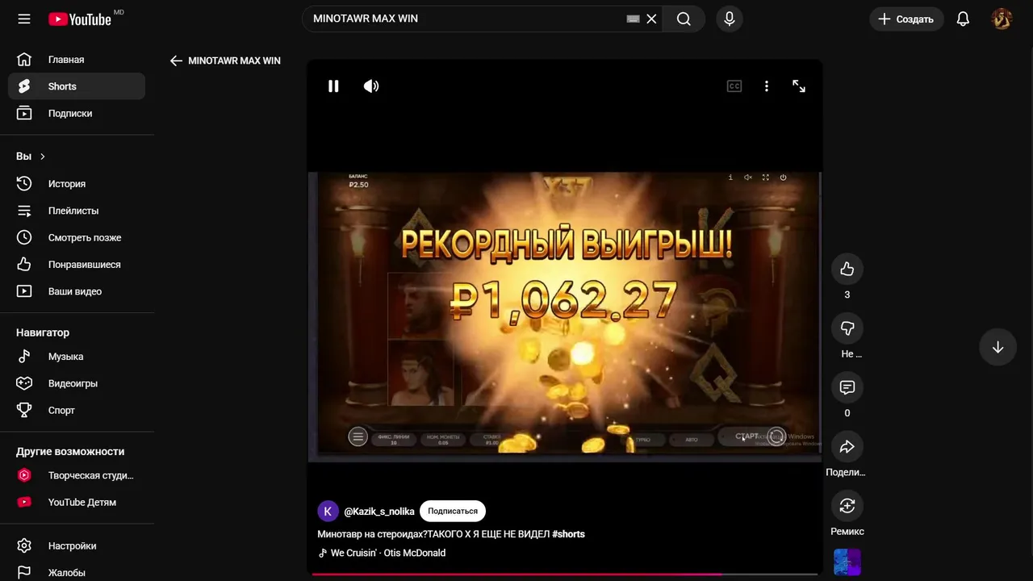Open Ваши видео
Image resolution: width=1033 pixels, height=581 pixels.
click(x=77, y=291)
